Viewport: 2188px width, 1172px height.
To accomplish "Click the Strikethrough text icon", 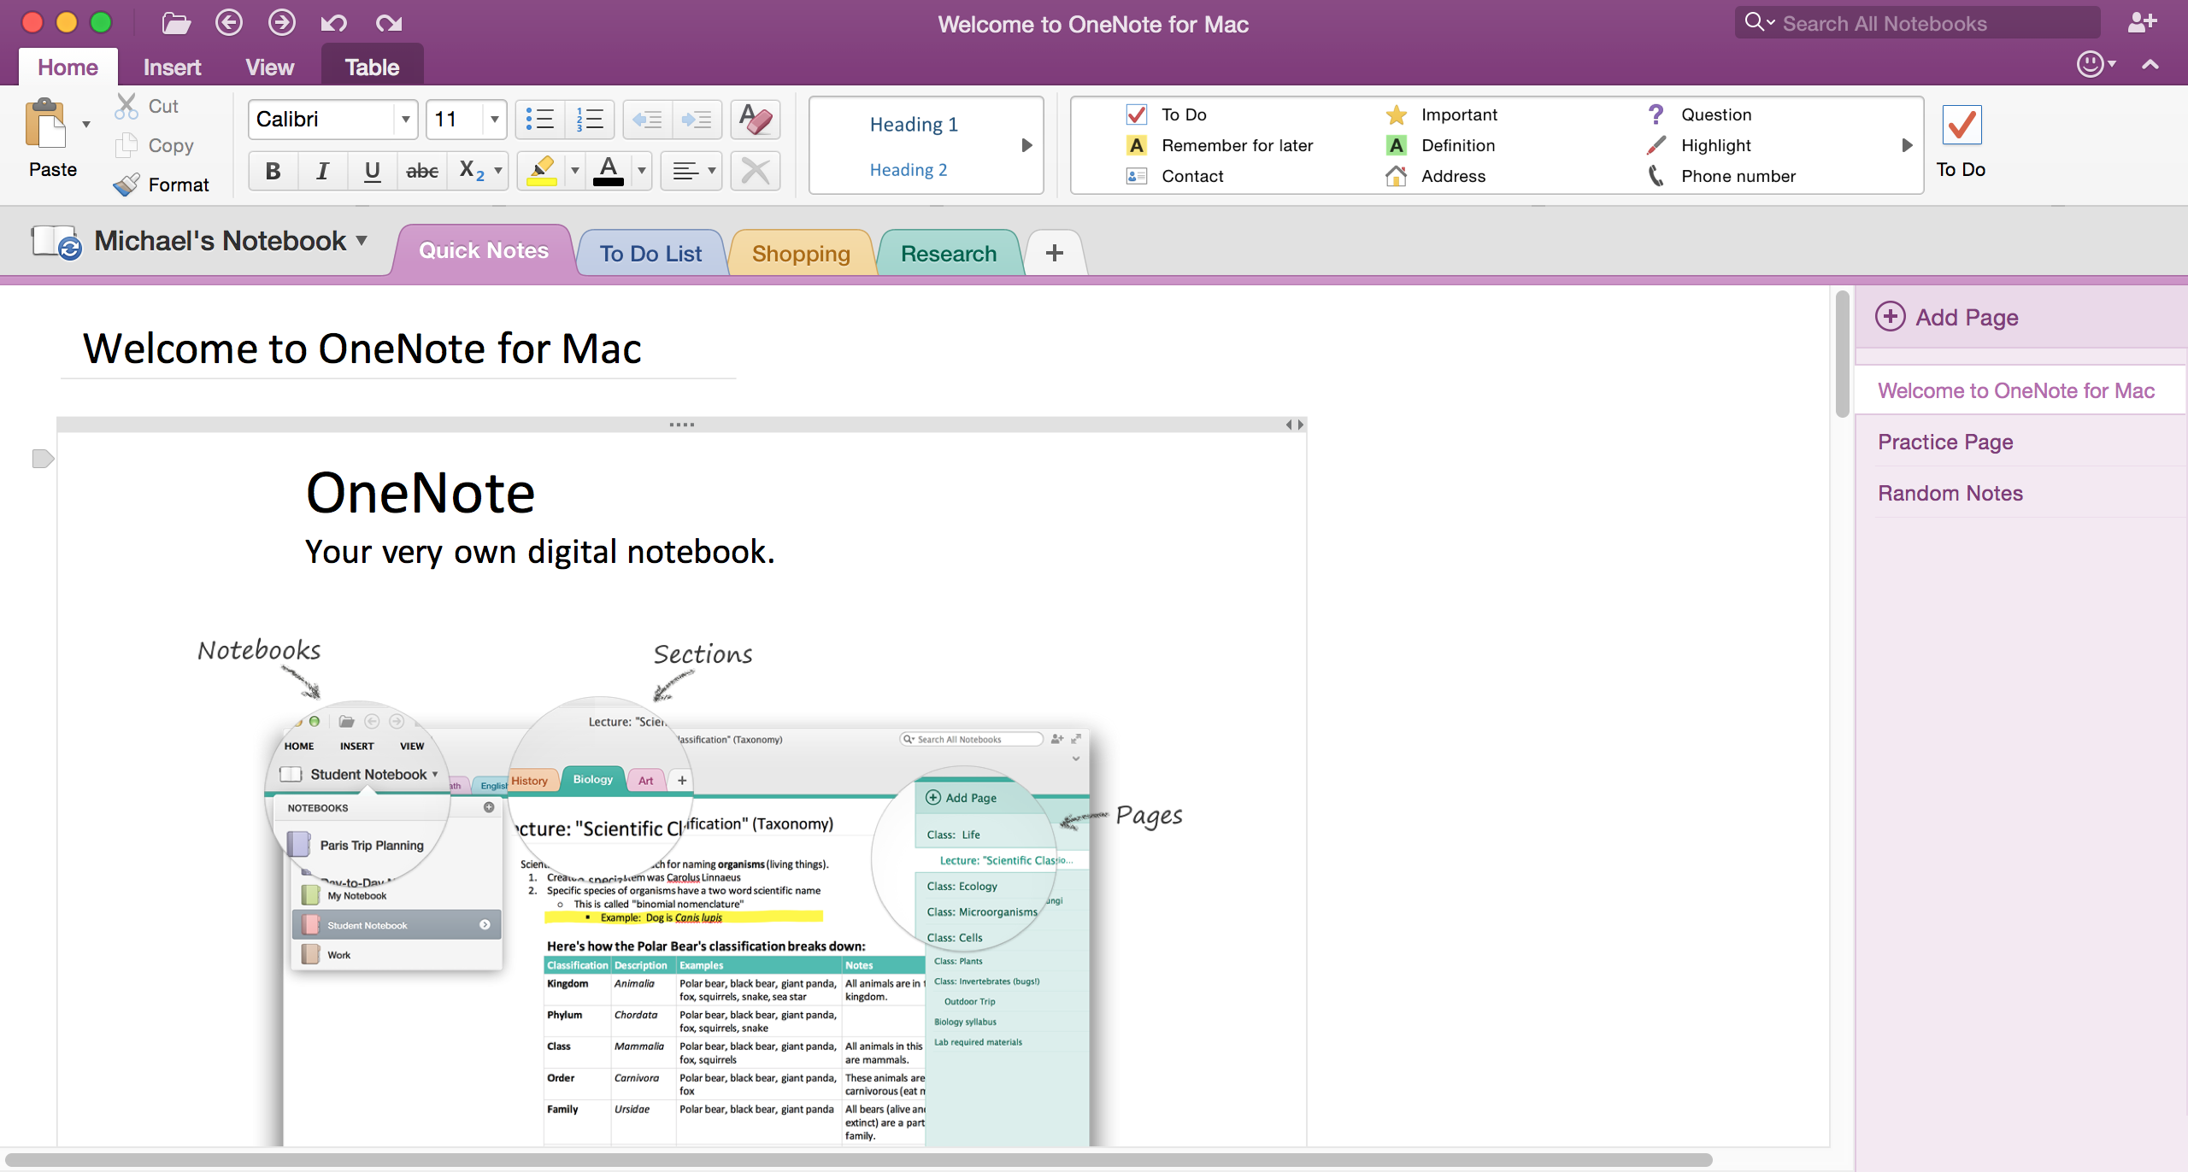I will 420,173.
